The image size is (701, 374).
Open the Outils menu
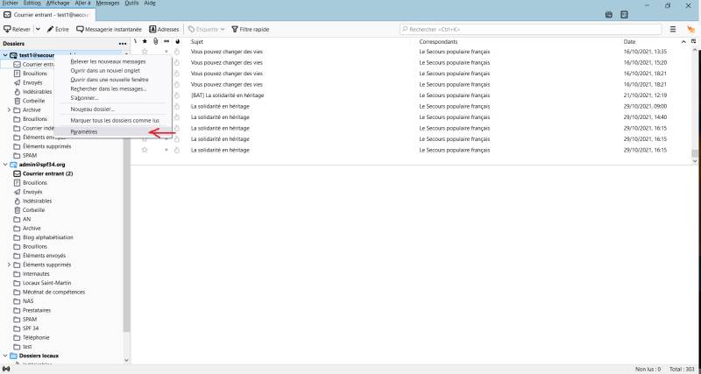(x=131, y=4)
